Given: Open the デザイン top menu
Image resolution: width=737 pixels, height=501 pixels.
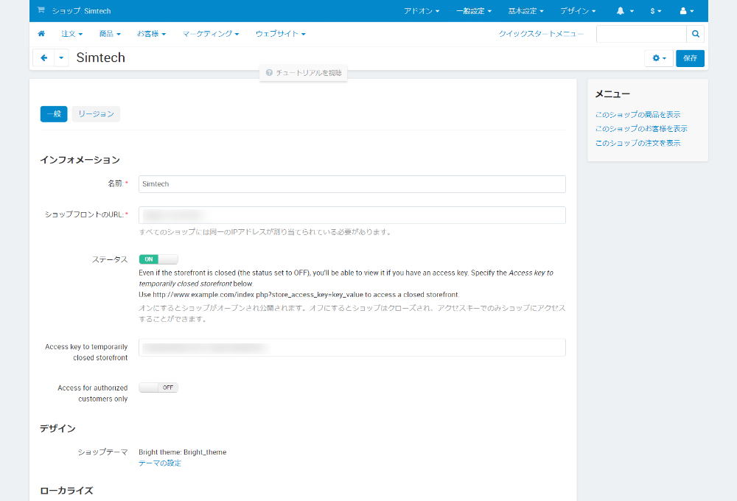Looking at the screenshot, I should (x=578, y=11).
